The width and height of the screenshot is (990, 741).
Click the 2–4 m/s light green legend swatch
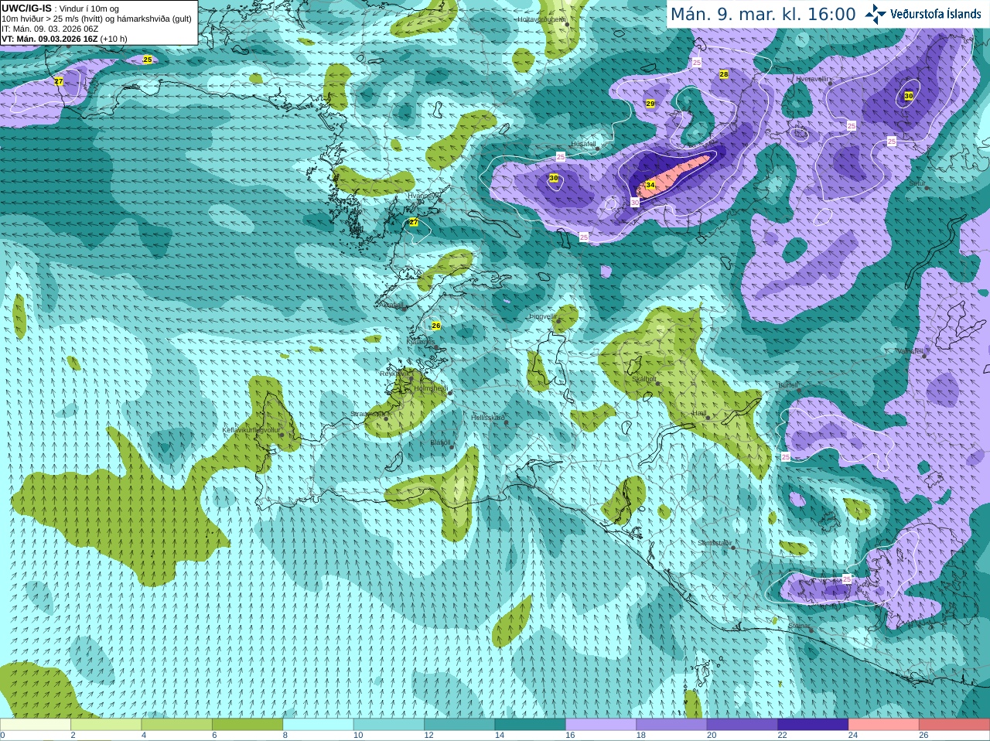pyautogui.click(x=106, y=724)
